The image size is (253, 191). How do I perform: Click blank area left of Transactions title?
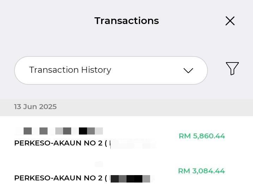click(x=47, y=21)
